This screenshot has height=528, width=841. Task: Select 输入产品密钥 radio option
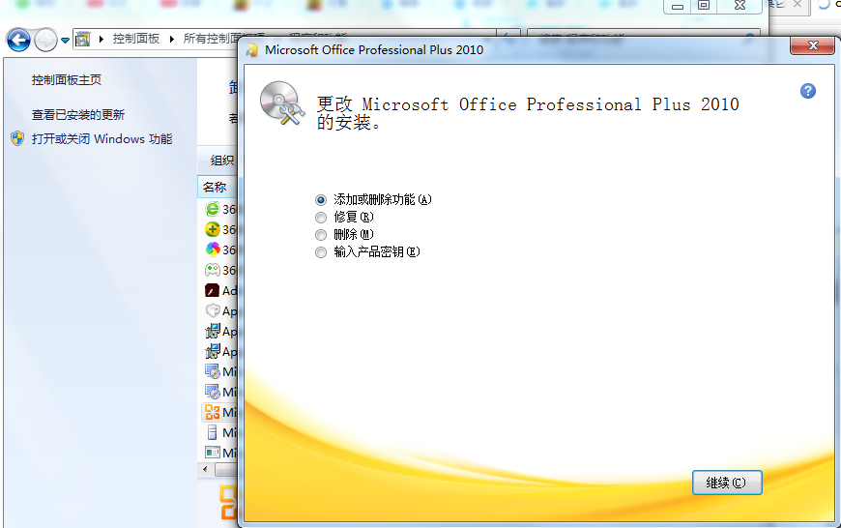(321, 252)
